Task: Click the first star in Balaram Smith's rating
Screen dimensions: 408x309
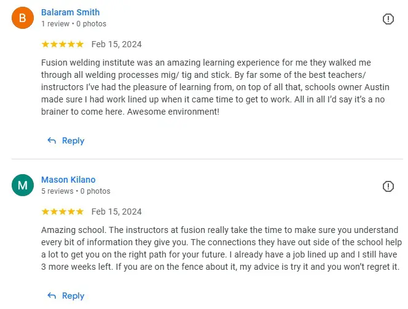Action: (x=45, y=44)
